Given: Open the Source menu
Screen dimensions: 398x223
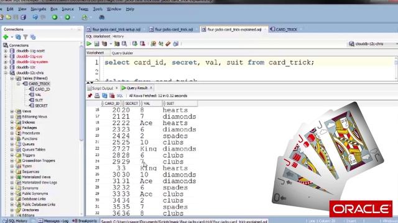Looking at the screenshot, I should pos(68,9).
